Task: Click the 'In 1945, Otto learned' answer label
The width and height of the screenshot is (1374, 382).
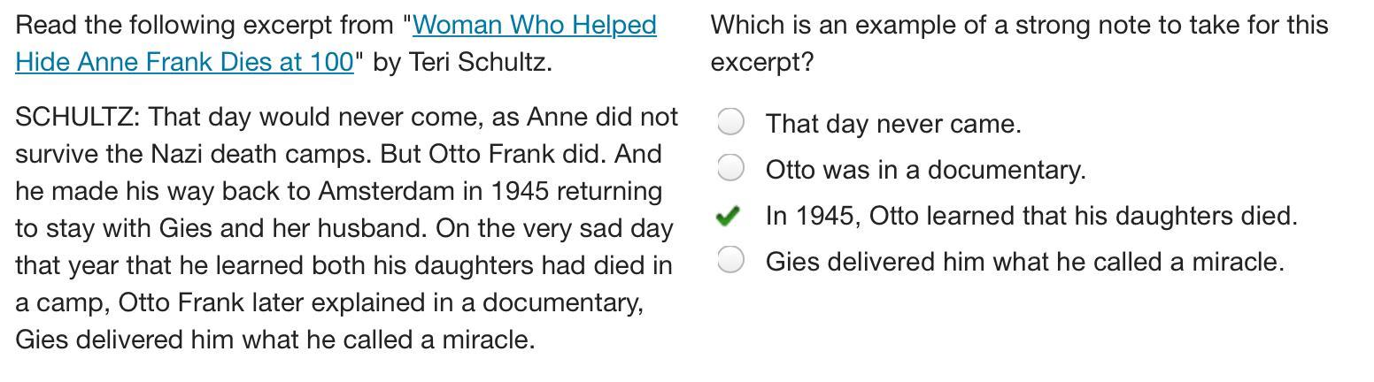Action: point(1030,216)
